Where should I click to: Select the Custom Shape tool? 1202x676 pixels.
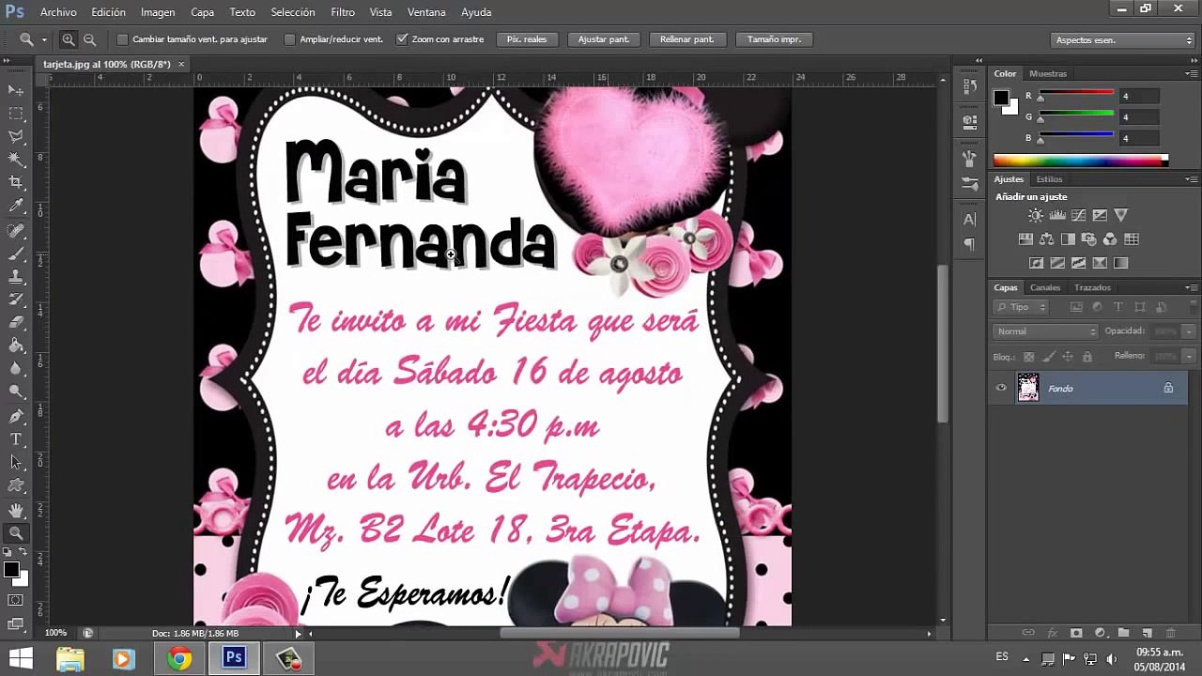pyautogui.click(x=16, y=485)
